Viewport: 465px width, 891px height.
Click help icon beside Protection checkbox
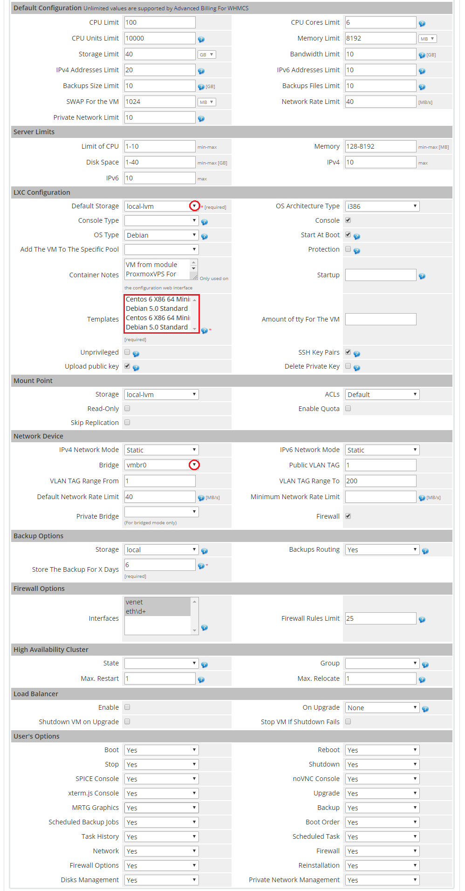356,251
